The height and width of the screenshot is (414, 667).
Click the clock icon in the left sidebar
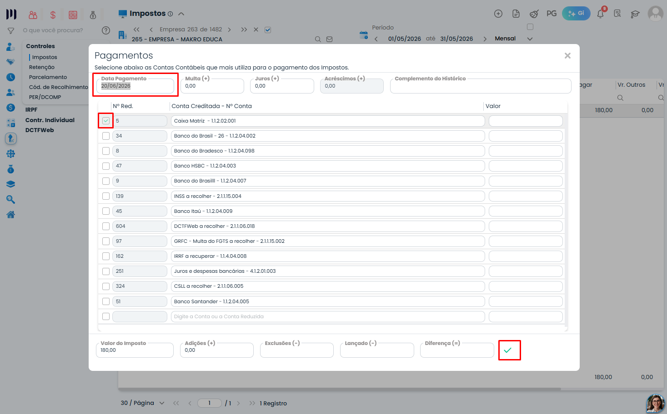coord(11,77)
